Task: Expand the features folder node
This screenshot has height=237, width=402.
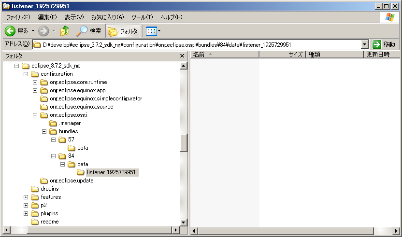Action: tap(26, 197)
